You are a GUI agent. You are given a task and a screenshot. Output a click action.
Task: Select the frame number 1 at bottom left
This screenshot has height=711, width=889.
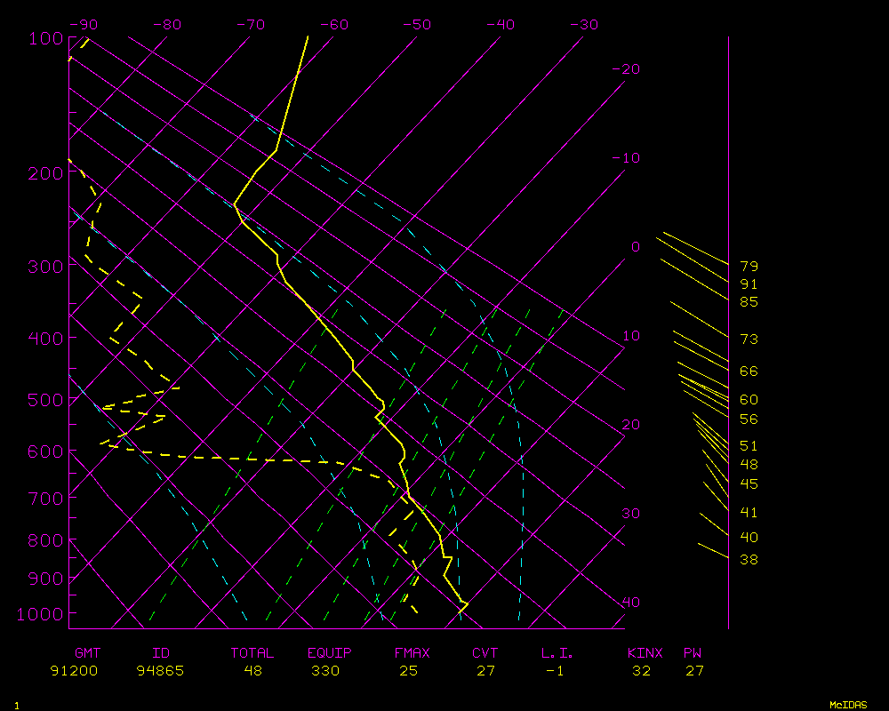pos(17,706)
